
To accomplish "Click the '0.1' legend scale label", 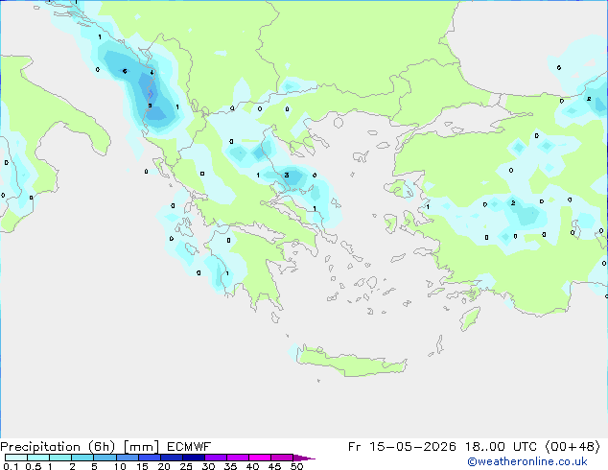I will [x=11, y=466].
